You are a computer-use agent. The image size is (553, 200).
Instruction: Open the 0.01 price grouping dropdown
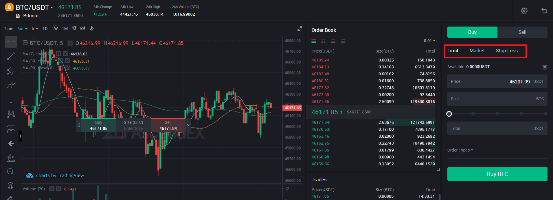(x=429, y=41)
